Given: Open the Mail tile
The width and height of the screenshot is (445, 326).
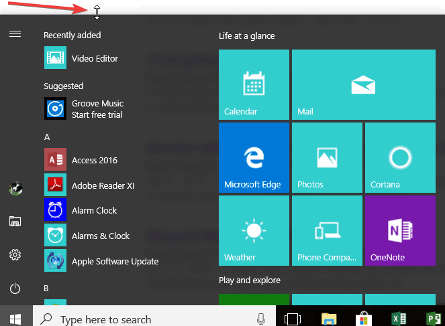Looking at the screenshot, I should click(x=364, y=84).
